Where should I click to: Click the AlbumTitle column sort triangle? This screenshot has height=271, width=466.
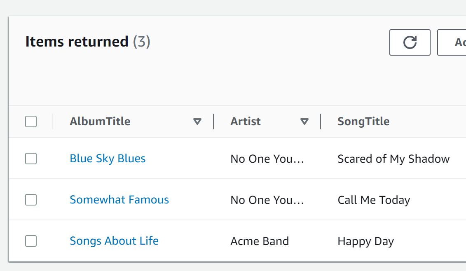pyautogui.click(x=197, y=121)
